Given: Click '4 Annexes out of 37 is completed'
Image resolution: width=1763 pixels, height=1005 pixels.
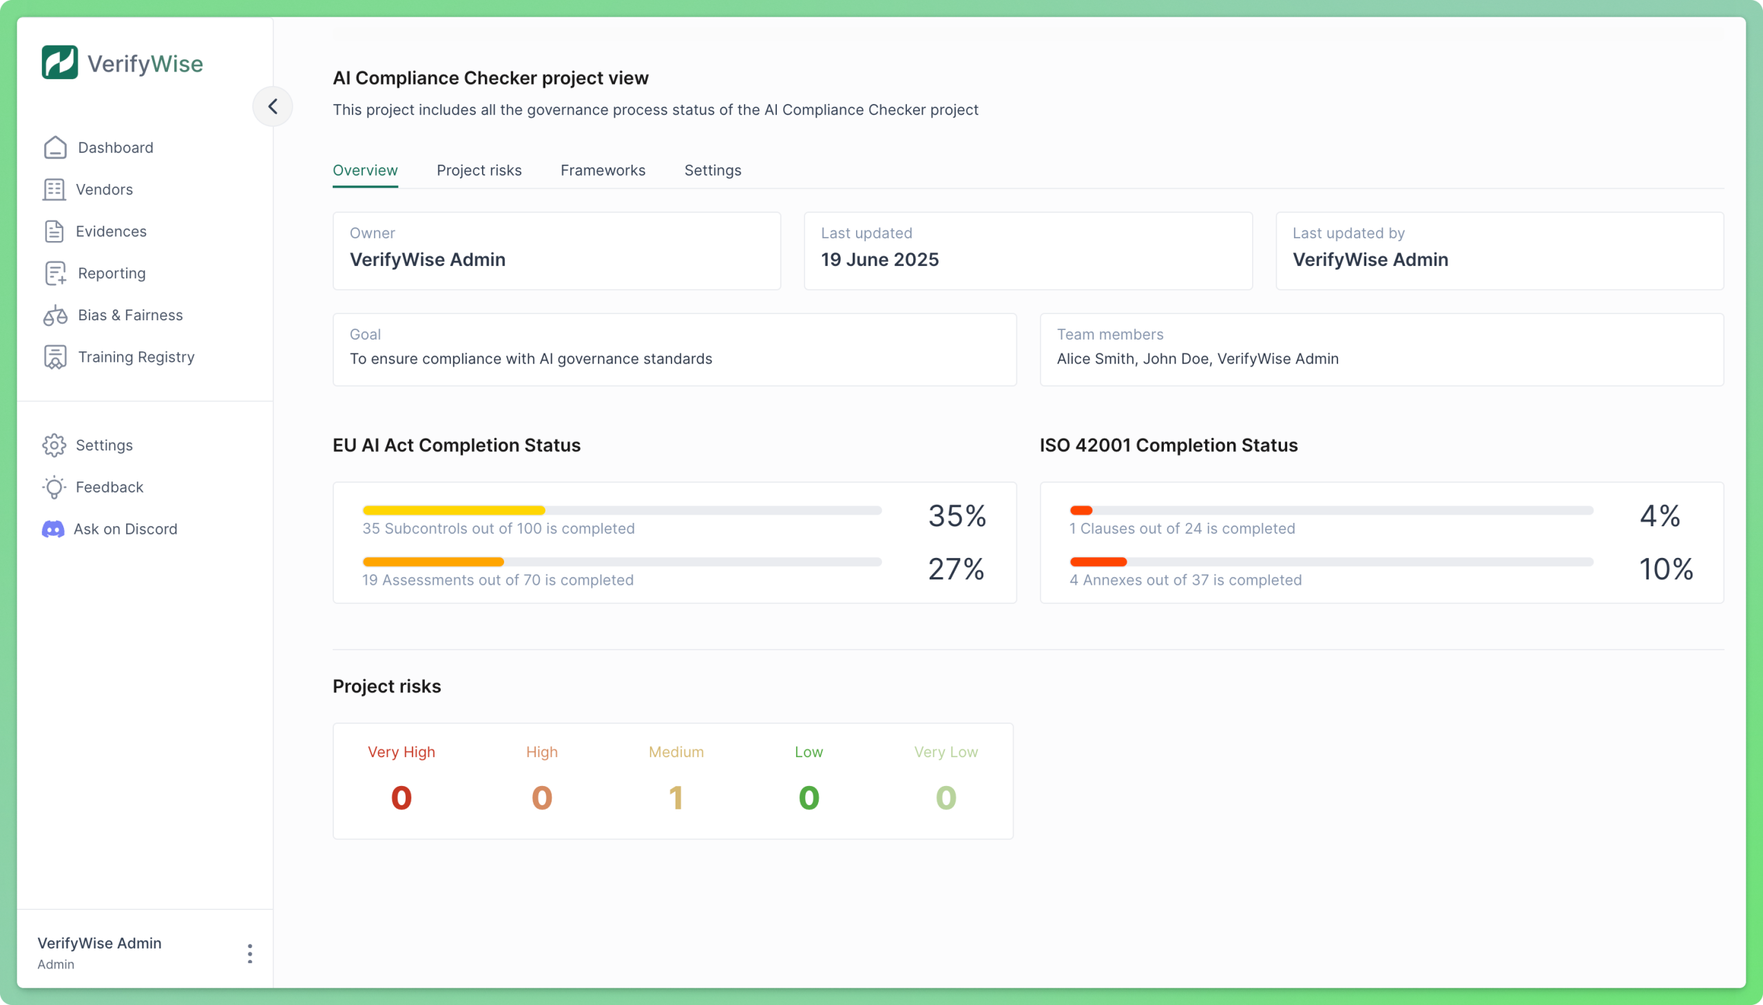Looking at the screenshot, I should [x=1185, y=580].
